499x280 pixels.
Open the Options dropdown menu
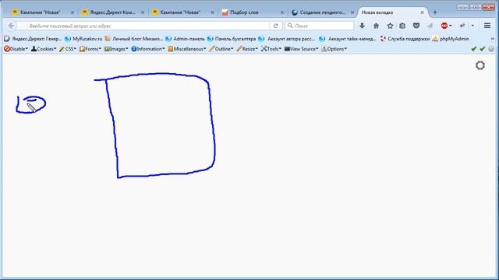pyautogui.click(x=334, y=49)
